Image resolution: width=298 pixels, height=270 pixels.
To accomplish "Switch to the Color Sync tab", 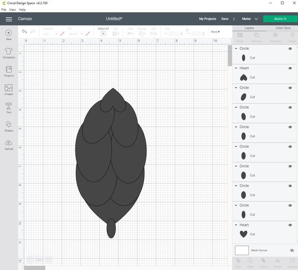I will click(x=283, y=28).
